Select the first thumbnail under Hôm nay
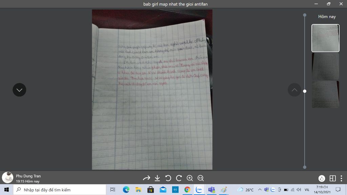This screenshot has width=347, height=195. 325,38
